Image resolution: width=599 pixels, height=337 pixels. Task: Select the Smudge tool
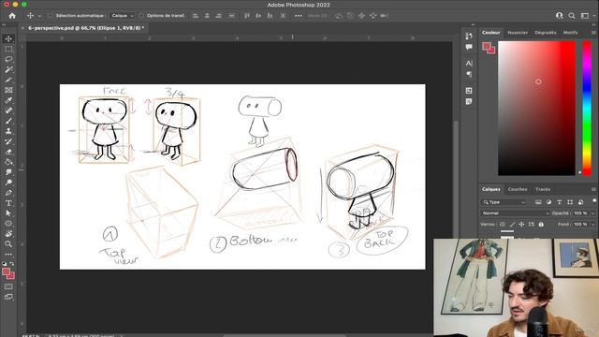point(8,172)
